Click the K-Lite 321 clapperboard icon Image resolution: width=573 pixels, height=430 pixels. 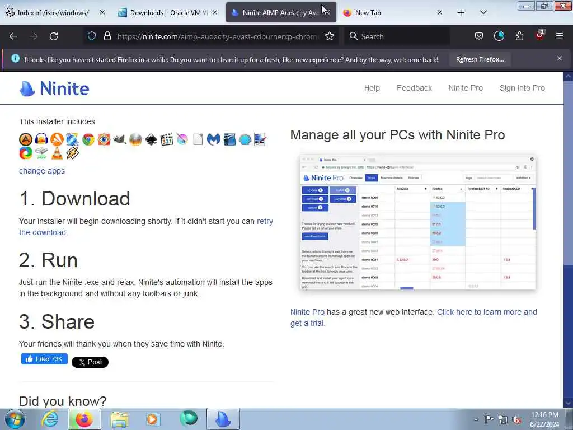coord(167,139)
